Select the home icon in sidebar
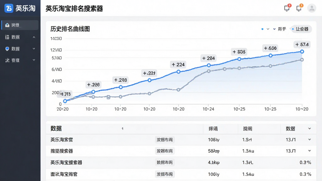Viewport: 322px width, 181px height. tap(8, 25)
